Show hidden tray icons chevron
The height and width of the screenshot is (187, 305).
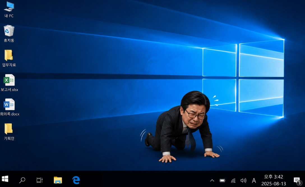212,181
